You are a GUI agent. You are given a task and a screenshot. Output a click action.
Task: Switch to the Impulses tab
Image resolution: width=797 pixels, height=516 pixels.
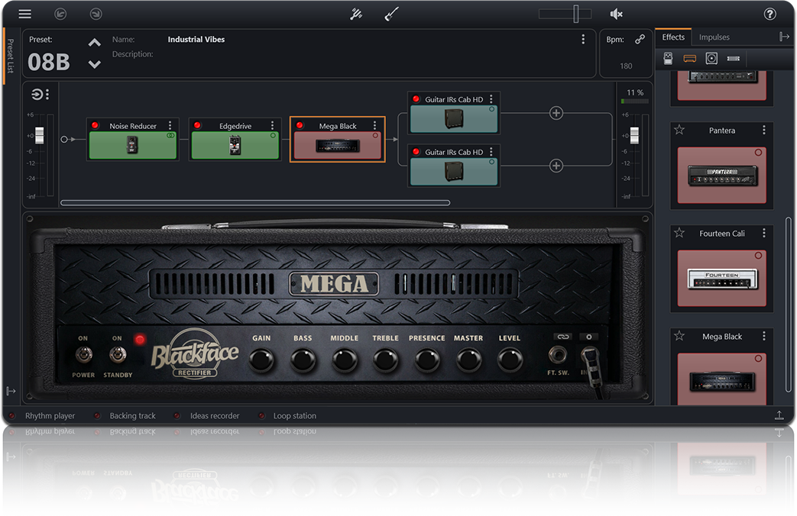tap(714, 37)
